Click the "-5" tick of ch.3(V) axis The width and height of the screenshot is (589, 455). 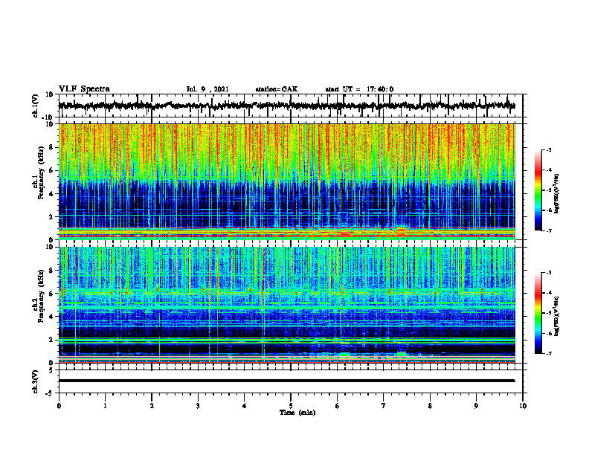click(50, 393)
